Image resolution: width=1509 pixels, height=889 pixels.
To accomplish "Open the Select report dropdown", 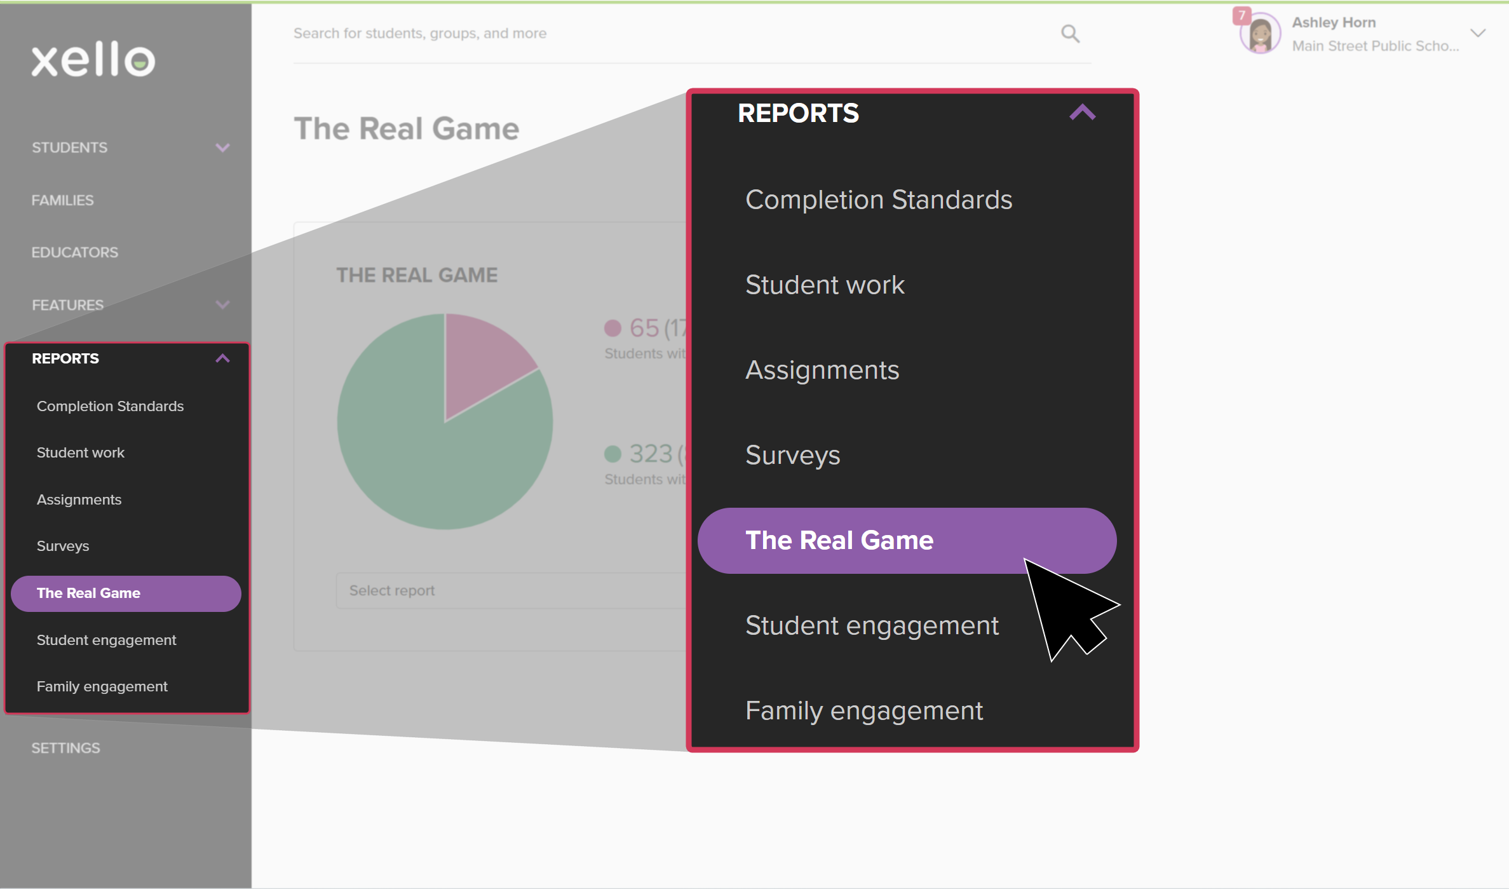I will tap(508, 590).
